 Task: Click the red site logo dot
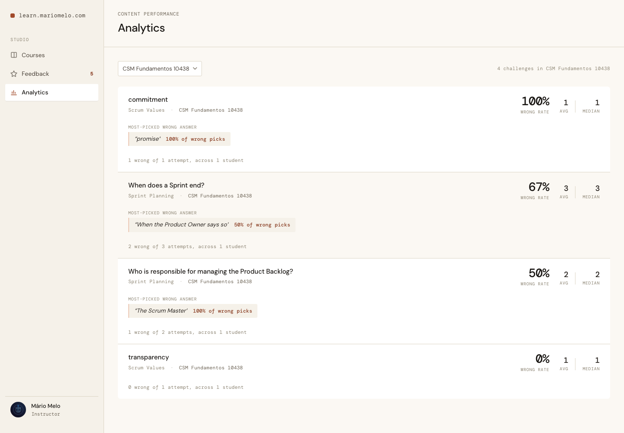pos(13,16)
